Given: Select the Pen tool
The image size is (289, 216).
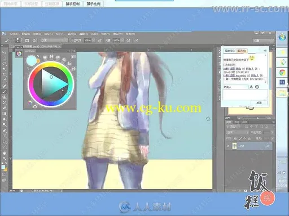Looking at the screenshot, I should (x=4, y=130).
